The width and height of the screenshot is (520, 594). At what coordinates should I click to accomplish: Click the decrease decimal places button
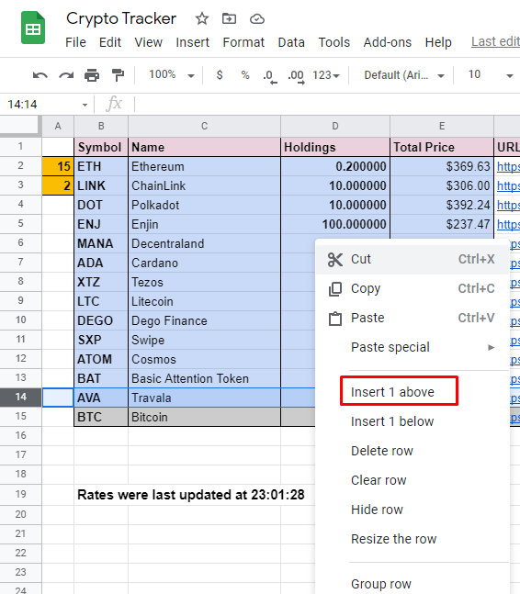coord(270,76)
